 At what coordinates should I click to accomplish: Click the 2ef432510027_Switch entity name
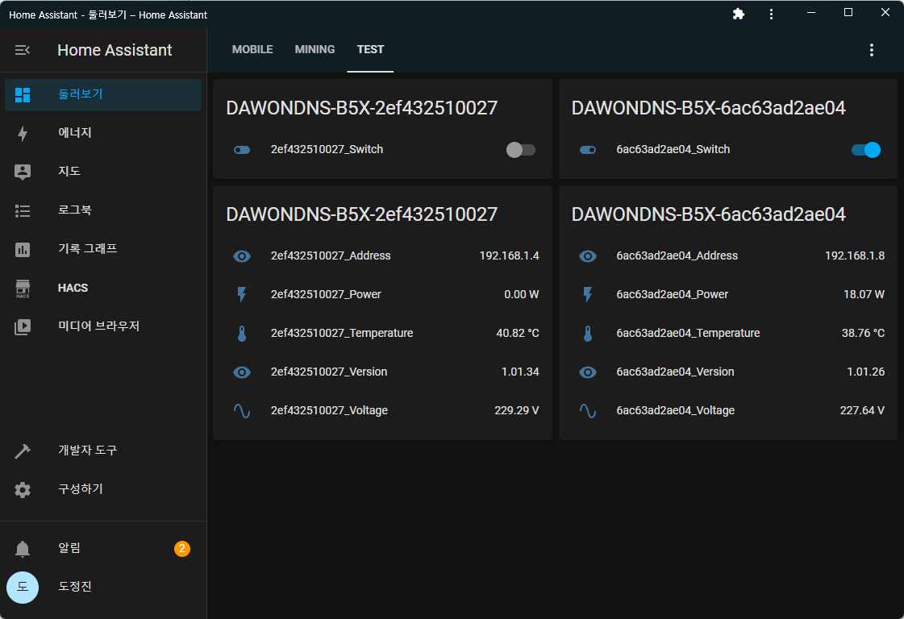(327, 149)
